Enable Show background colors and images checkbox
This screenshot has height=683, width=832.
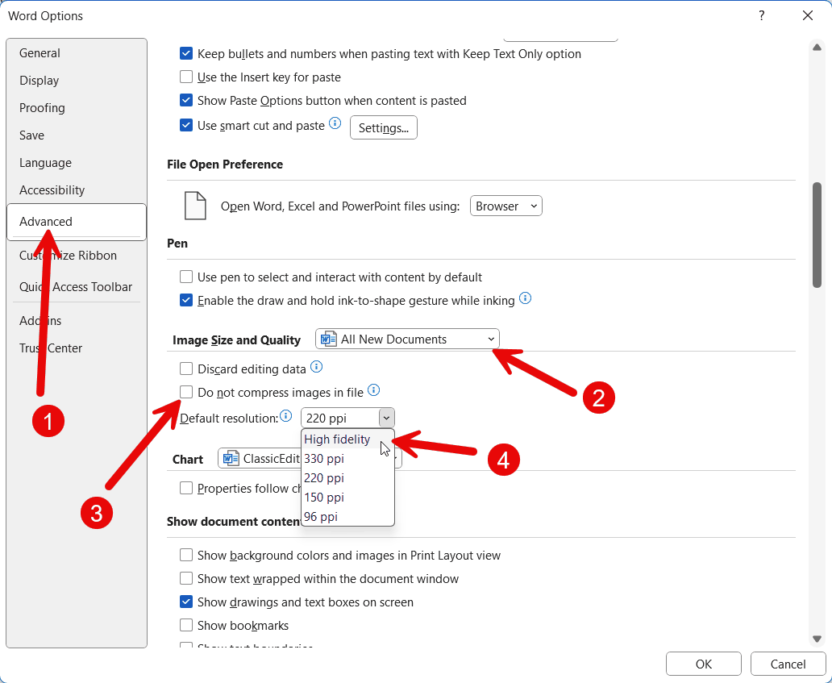point(185,555)
